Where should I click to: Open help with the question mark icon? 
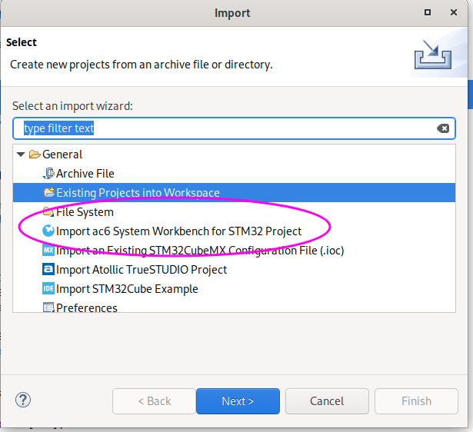pos(23,400)
